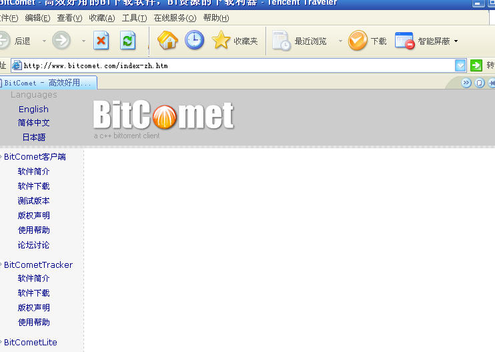495x352 pixels.
Task: Open the Edit (编辑) menu
Action: point(37,18)
